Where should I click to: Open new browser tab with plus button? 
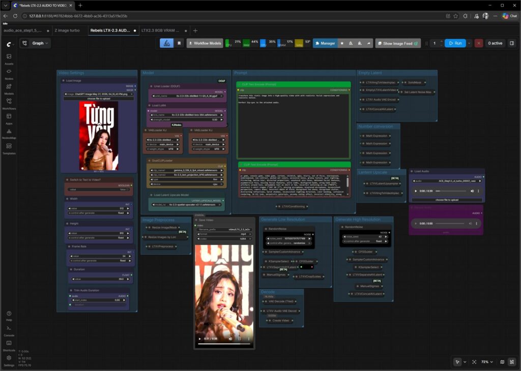pyautogui.click(x=80, y=5)
